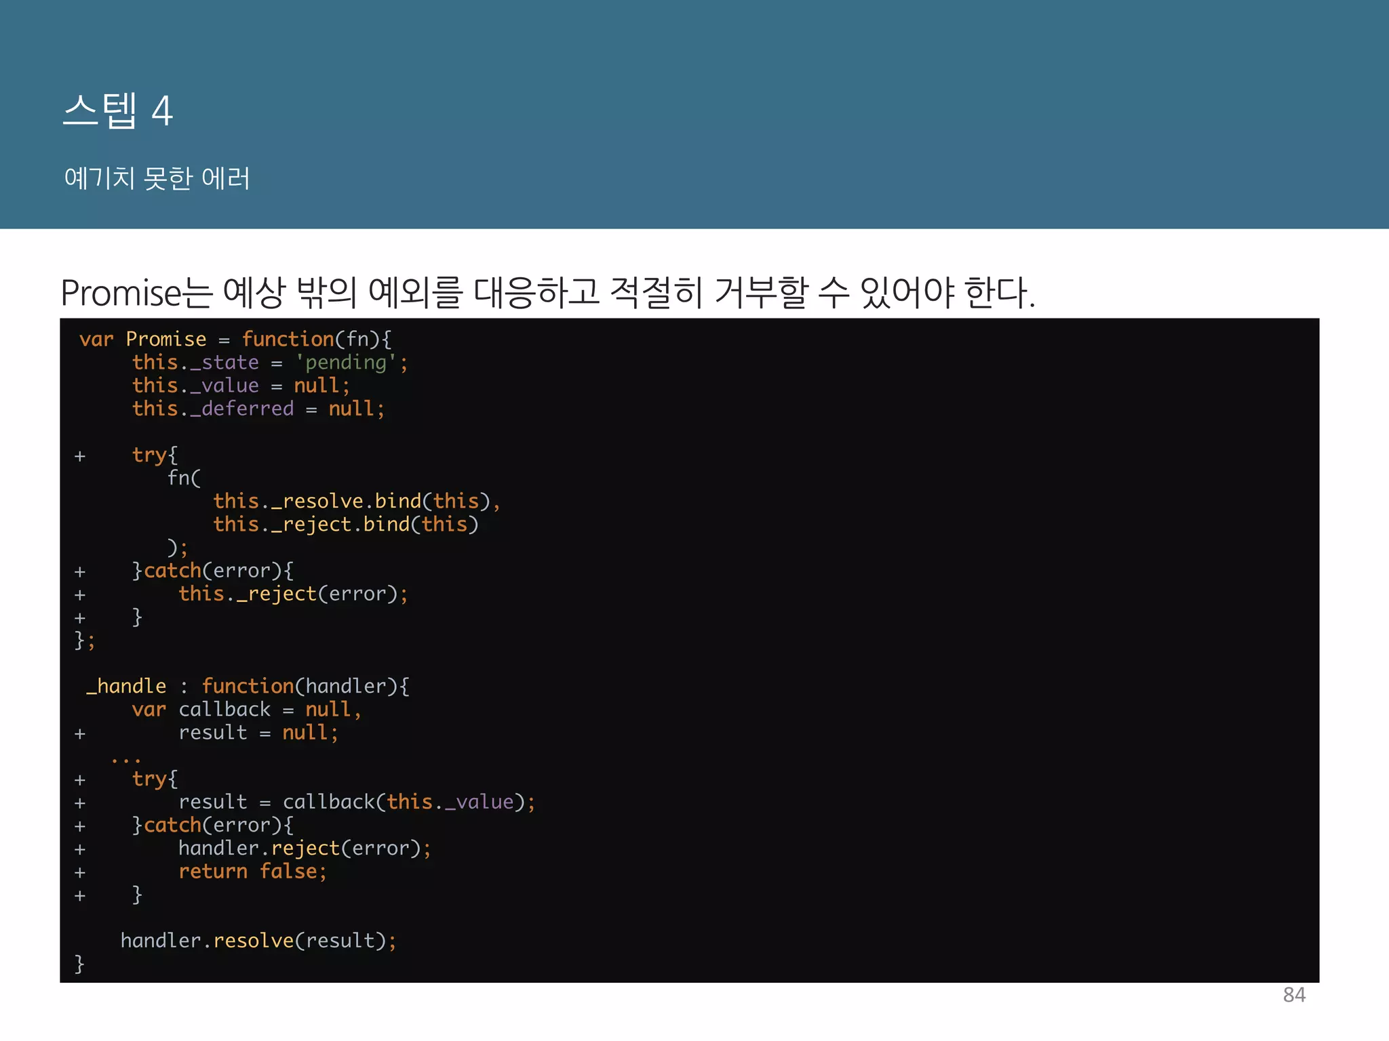1389x1041 pixels.
Task: Click the 'fn(' call line
Action: [184, 478]
